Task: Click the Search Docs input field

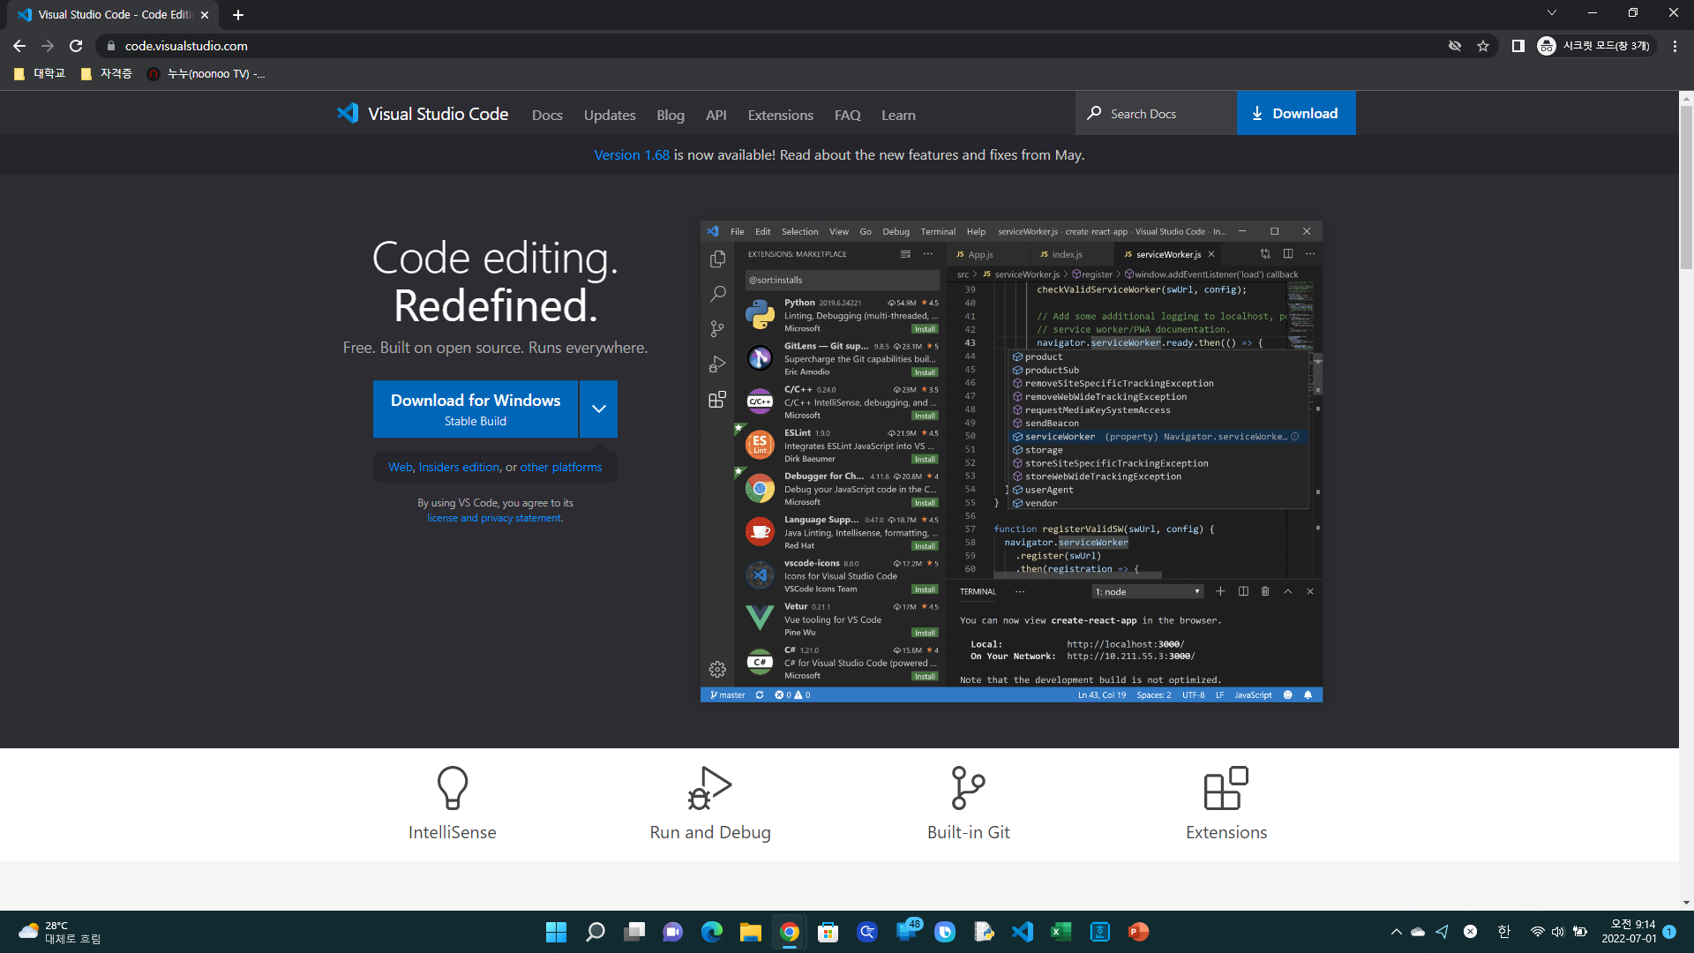Action: pyautogui.click(x=1156, y=113)
